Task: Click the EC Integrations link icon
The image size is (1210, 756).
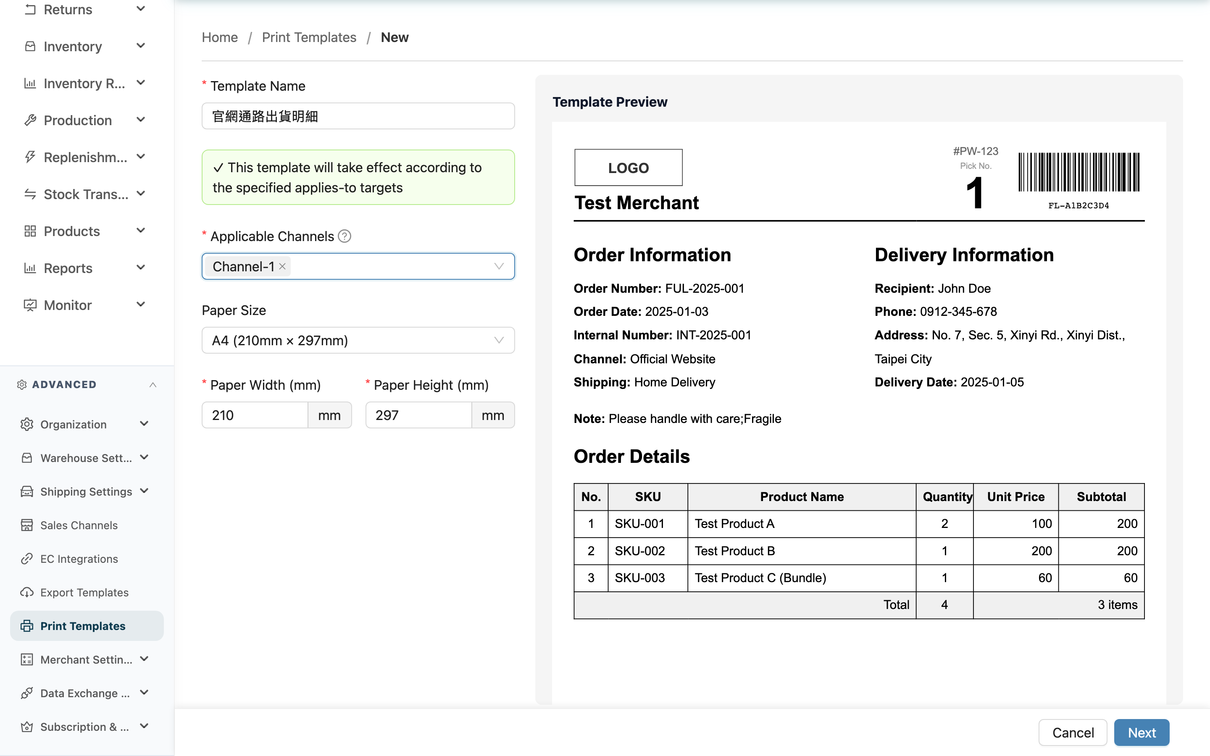Action: (x=27, y=559)
